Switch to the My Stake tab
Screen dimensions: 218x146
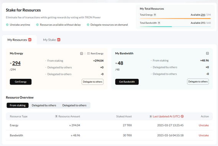pyautogui.click(x=52, y=40)
